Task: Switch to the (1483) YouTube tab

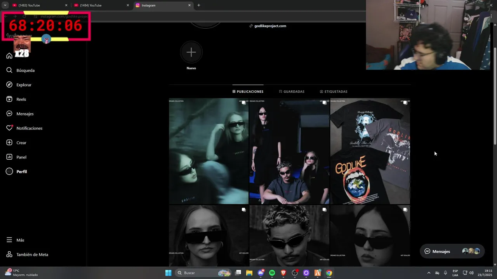Action: pyautogui.click(x=39, y=5)
